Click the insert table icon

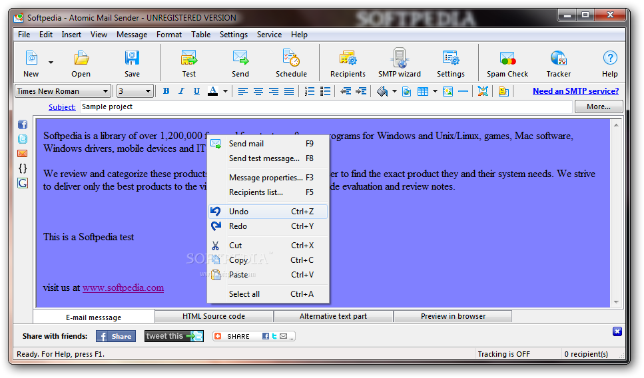tap(423, 91)
